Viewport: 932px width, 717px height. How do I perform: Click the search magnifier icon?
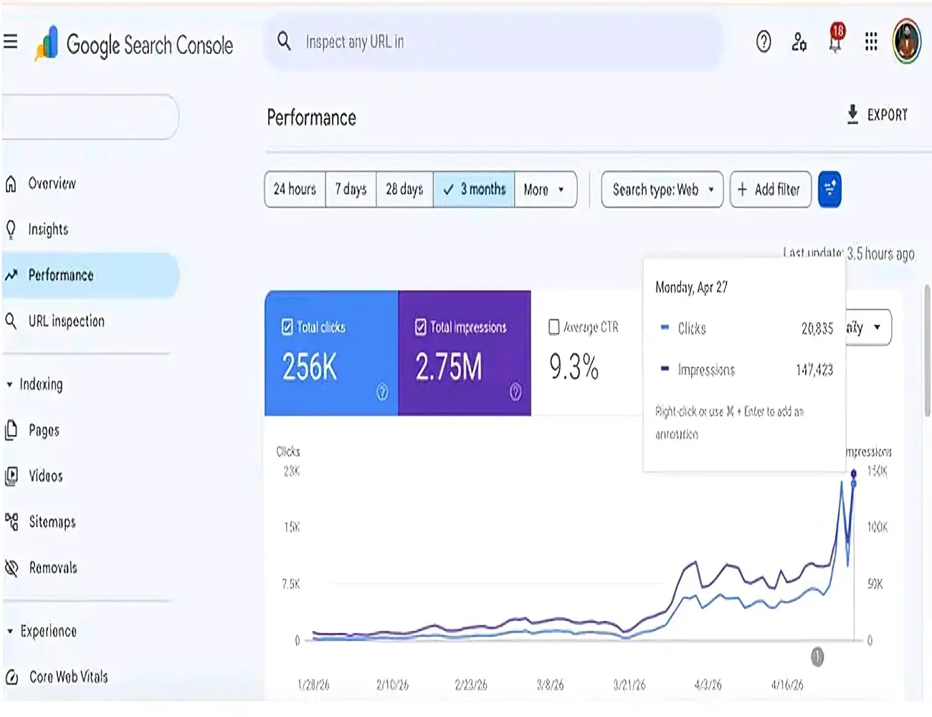coord(284,41)
